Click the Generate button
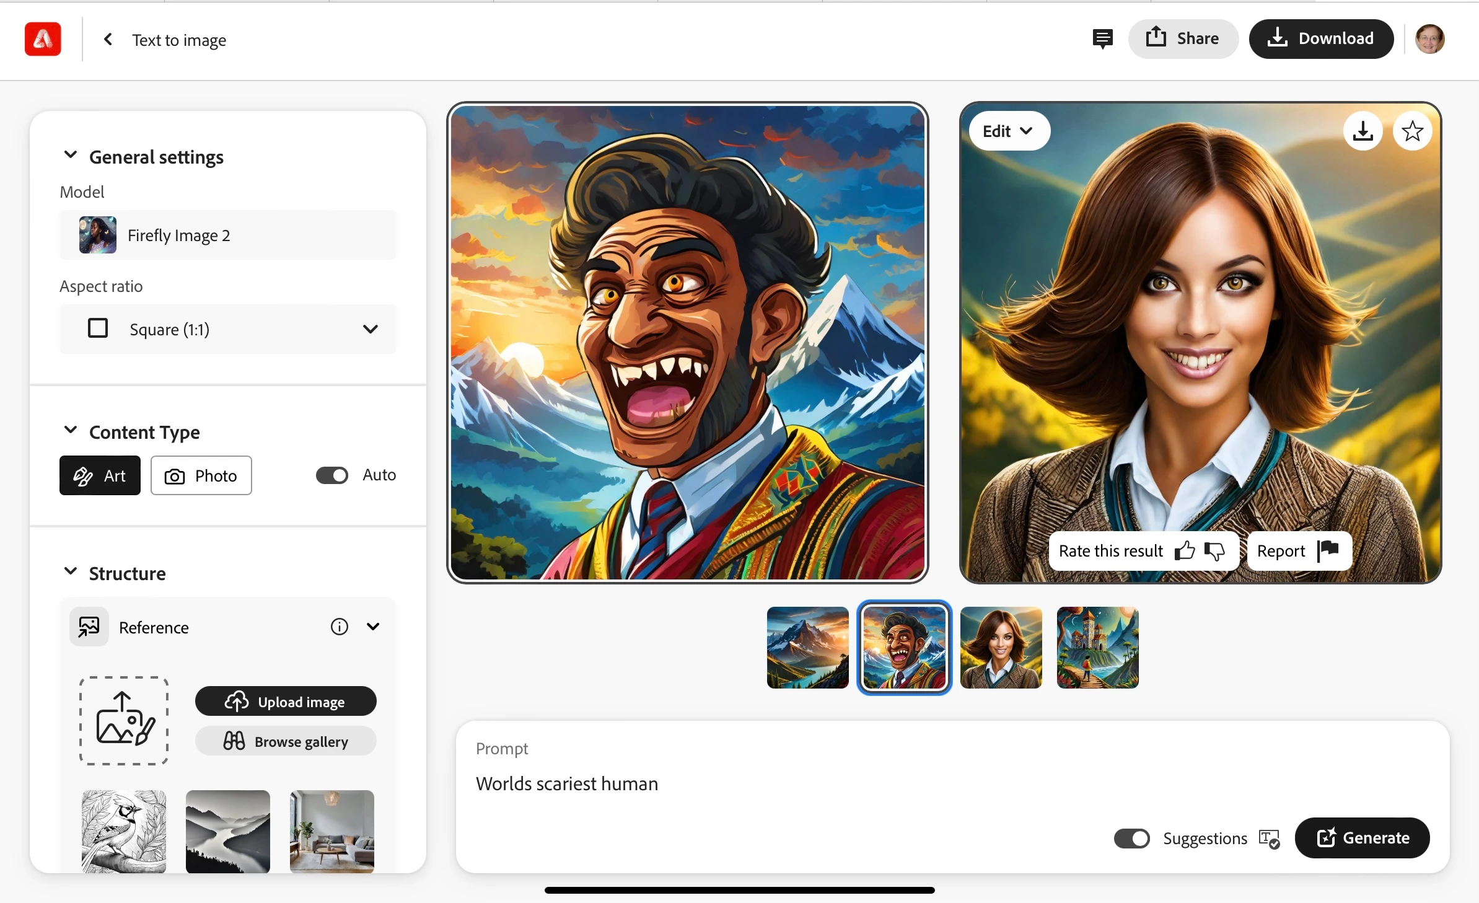 1362,838
